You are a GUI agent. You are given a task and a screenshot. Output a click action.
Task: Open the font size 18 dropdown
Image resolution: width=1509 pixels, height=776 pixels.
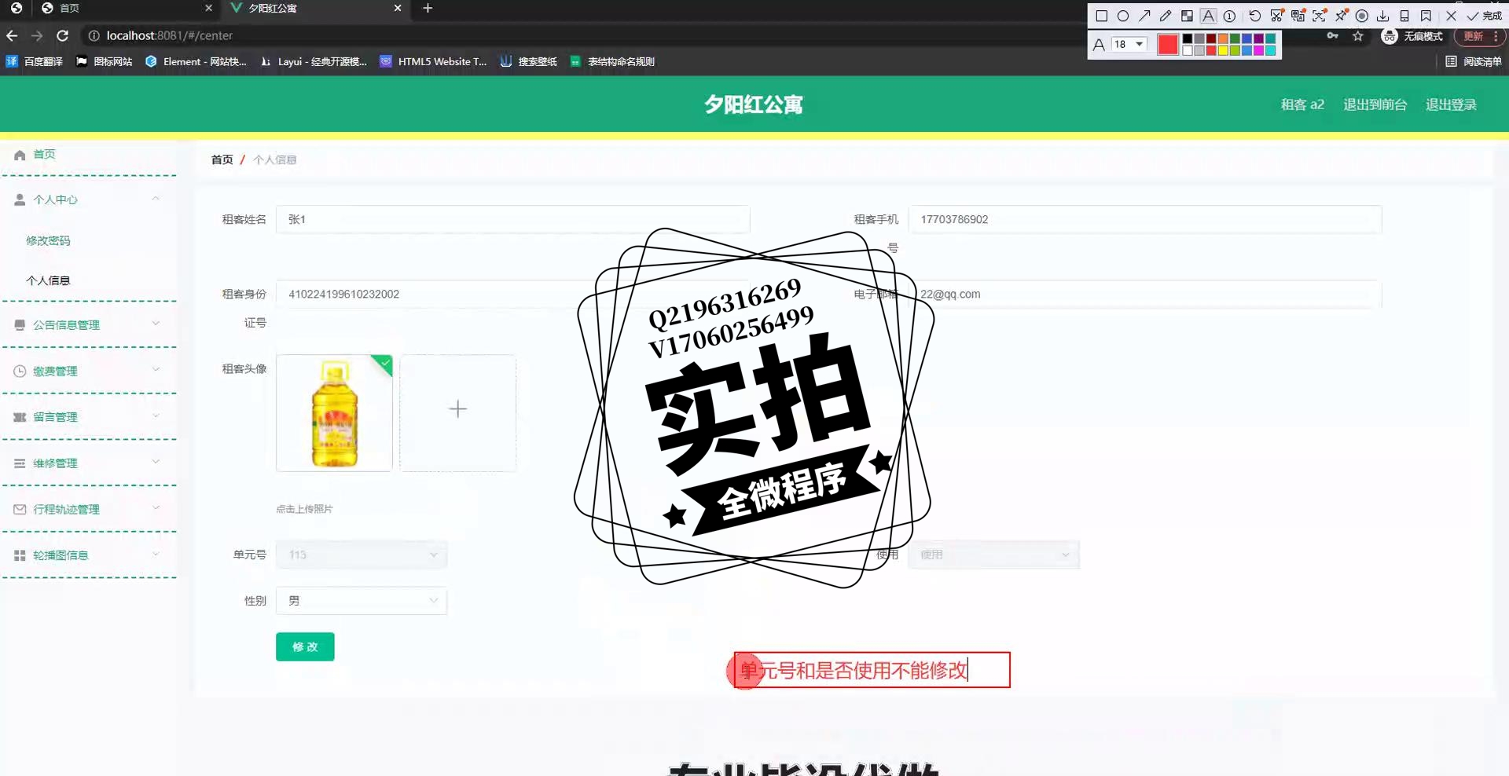click(1129, 44)
